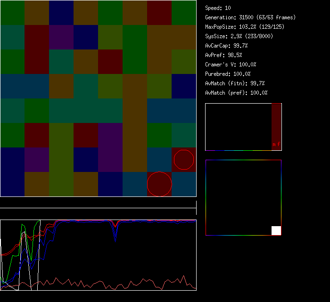Click the sharp dip in the blue graph lines
The height and width of the screenshot is (302, 330).
(115, 233)
